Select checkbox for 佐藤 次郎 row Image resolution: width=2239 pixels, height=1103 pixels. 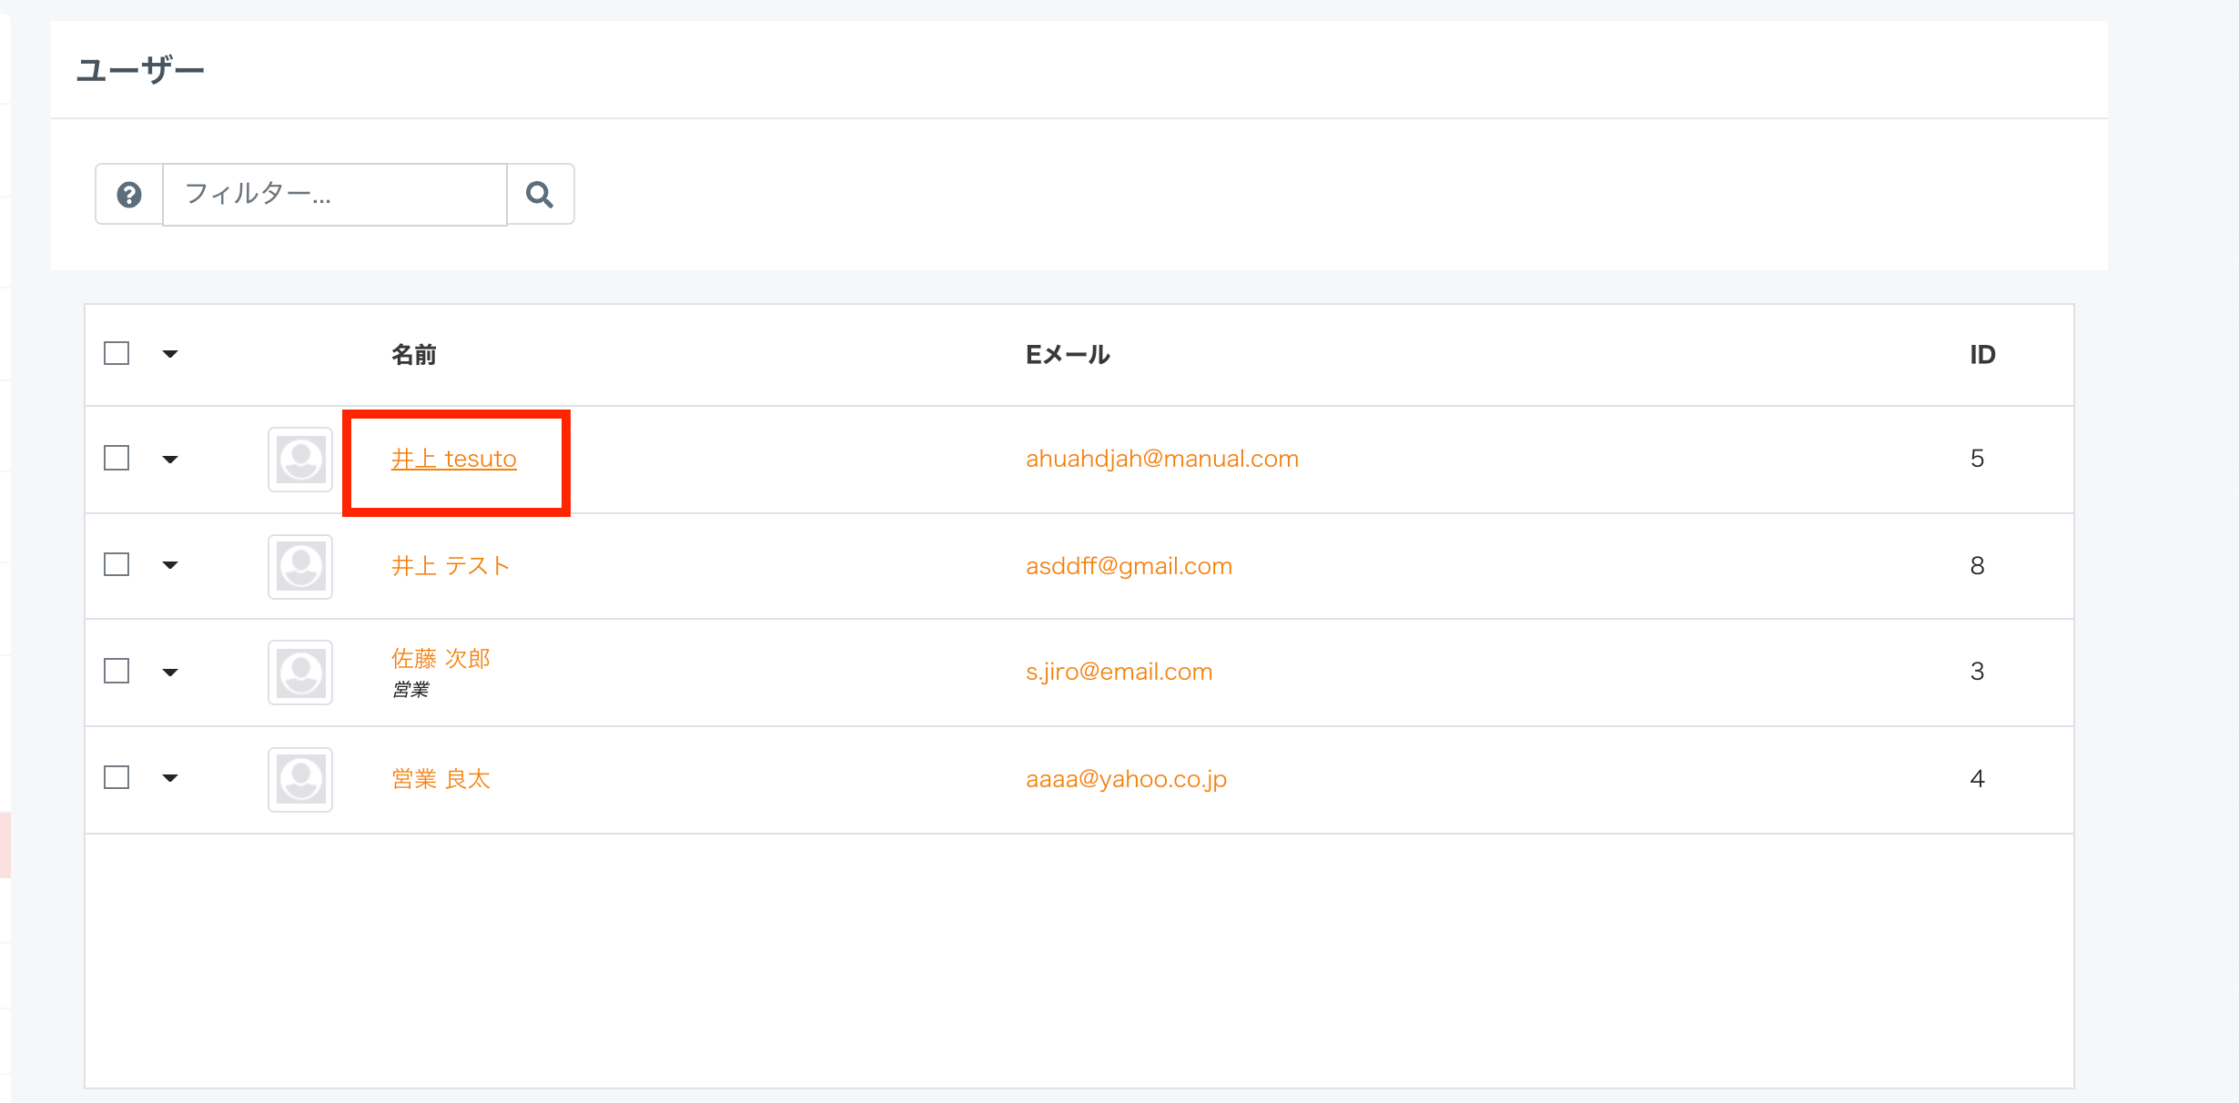pos(117,671)
